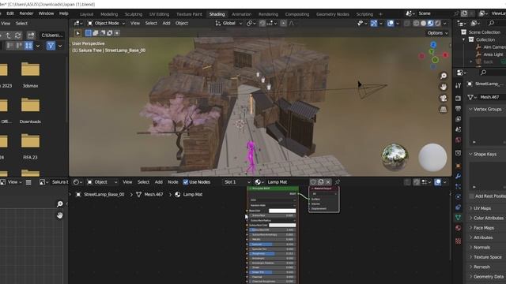Create a new material copy icon

tap(321, 182)
